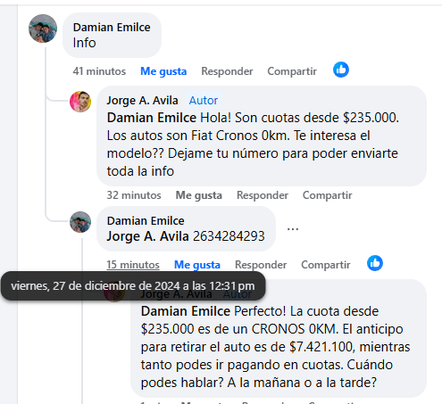The width and height of the screenshot is (442, 404).
Task: Click Responder under Damian's Info comment
Action: (227, 71)
